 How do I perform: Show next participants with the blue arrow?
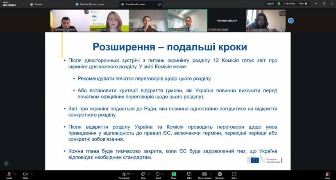click(291, 21)
